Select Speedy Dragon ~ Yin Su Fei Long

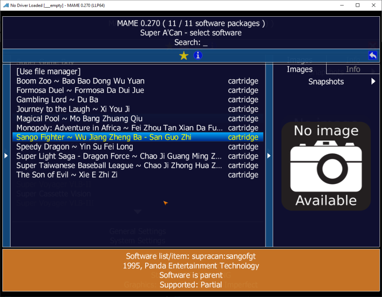tap(138, 147)
